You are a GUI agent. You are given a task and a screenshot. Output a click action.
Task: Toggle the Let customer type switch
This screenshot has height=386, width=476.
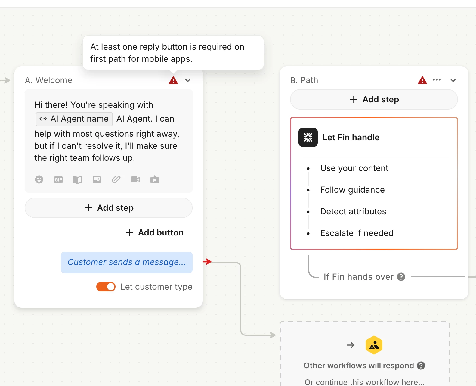(106, 287)
